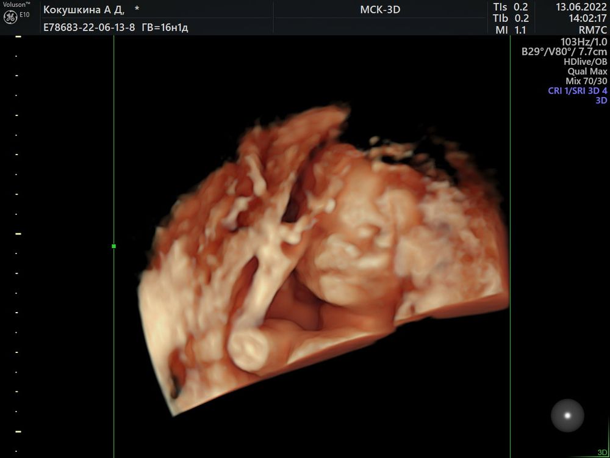The image size is (610, 458).
Task: Click the blue 3D mode indicator
Action: click(601, 101)
